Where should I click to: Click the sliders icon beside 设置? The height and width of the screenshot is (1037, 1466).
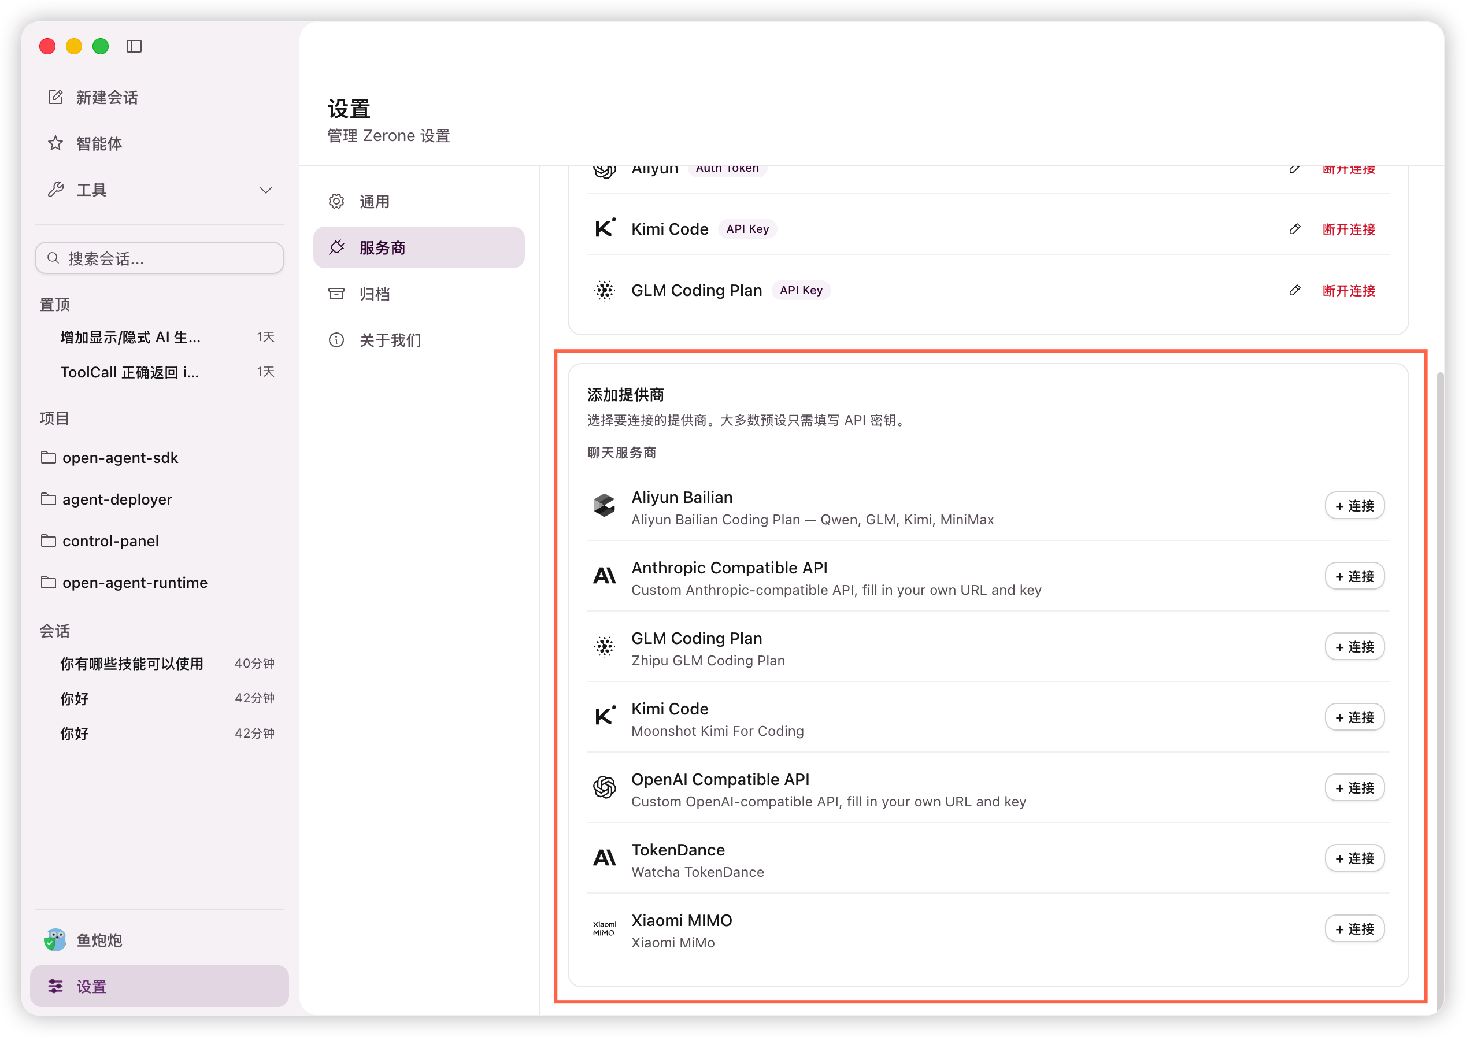click(55, 987)
